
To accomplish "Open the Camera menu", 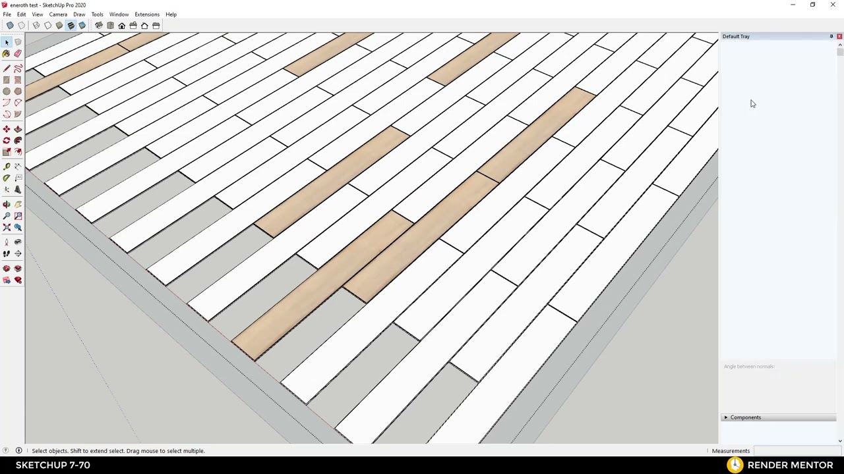I will pos(58,14).
